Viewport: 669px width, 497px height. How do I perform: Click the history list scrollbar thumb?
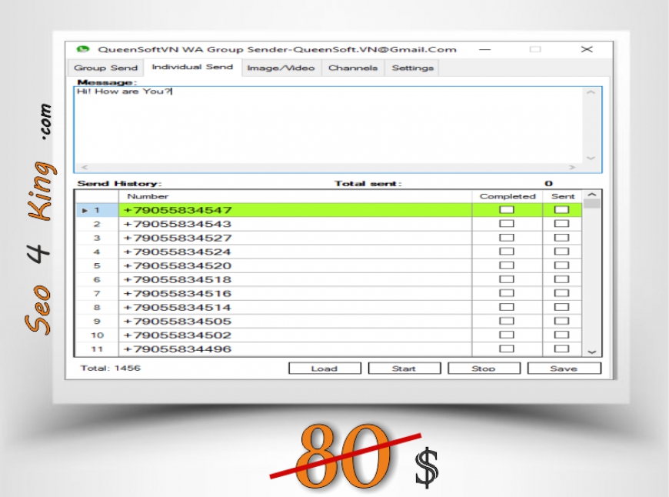pyautogui.click(x=592, y=204)
